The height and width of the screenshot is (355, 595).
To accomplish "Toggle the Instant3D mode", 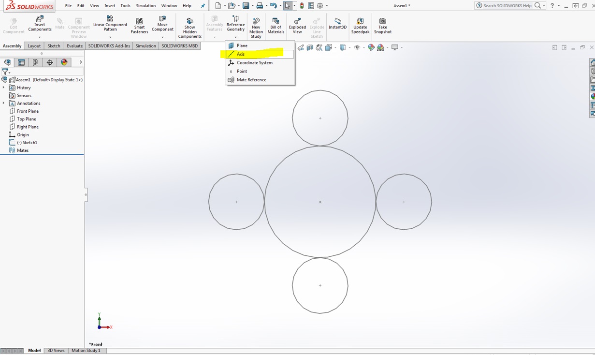I will 337,23.
